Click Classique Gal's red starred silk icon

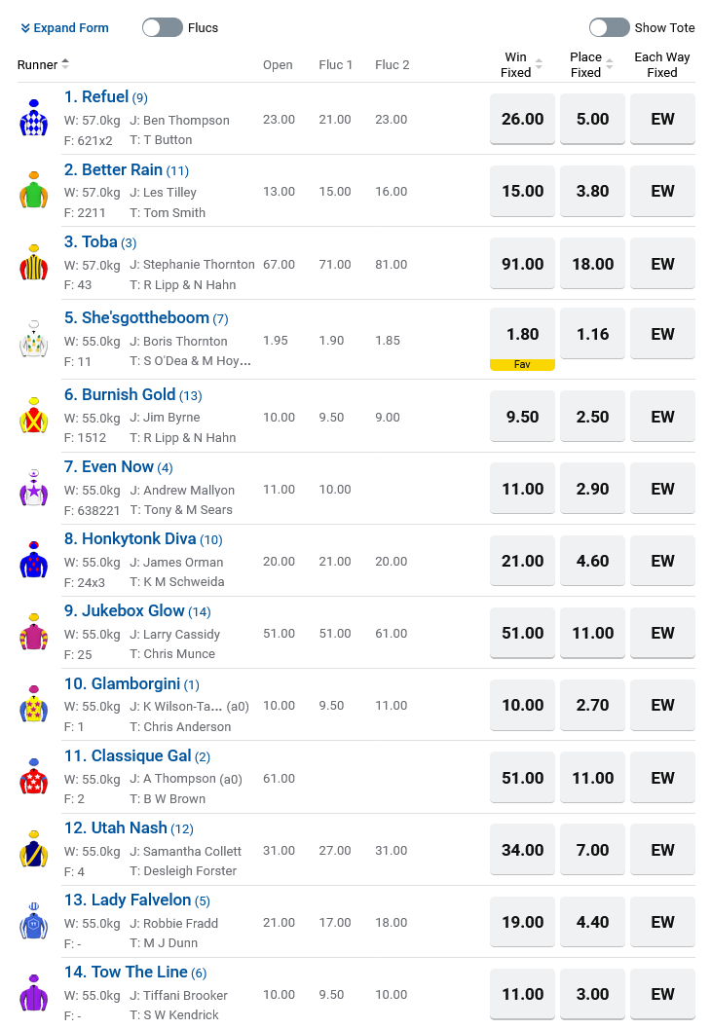point(34,777)
